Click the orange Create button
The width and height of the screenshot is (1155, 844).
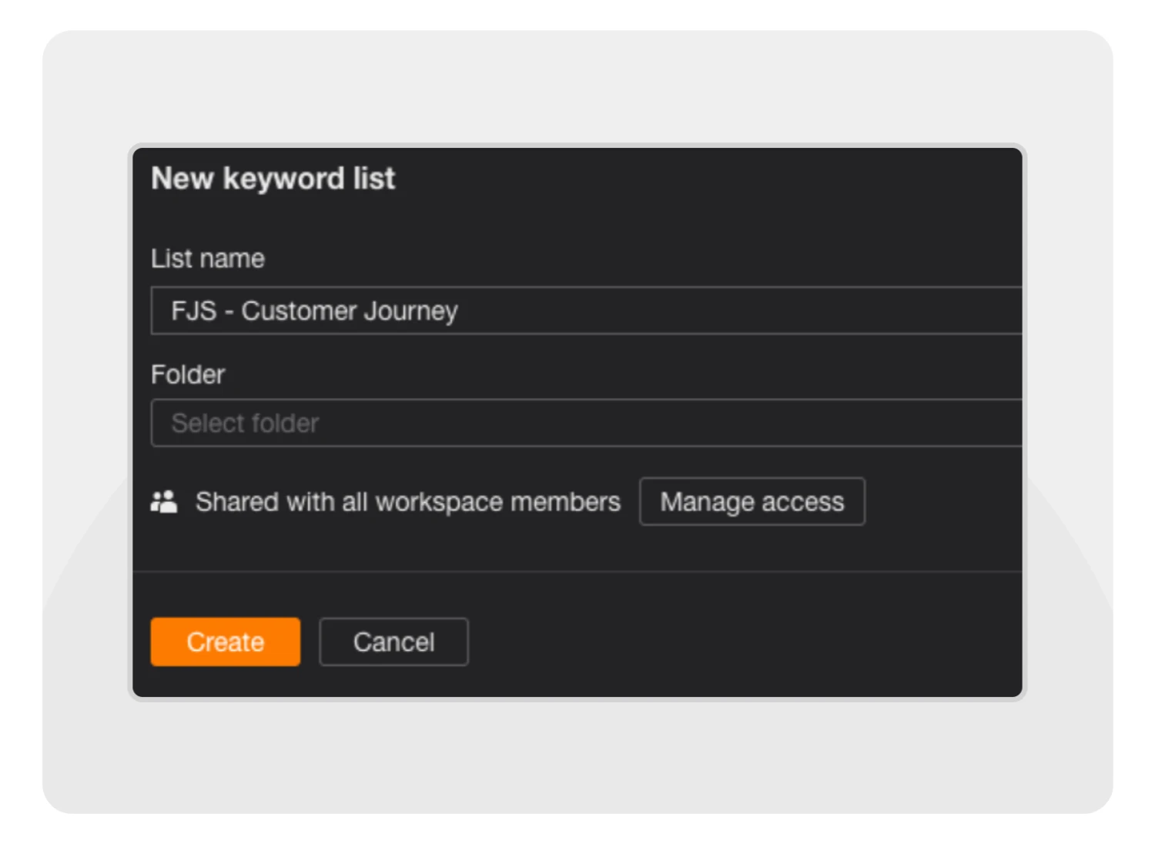click(225, 641)
